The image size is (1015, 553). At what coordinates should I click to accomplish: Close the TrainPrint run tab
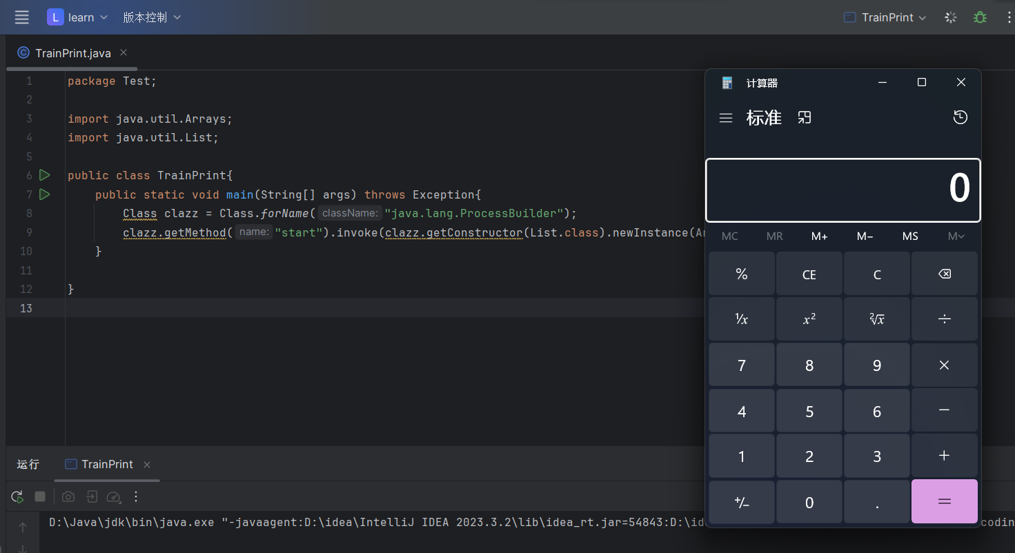click(x=147, y=465)
